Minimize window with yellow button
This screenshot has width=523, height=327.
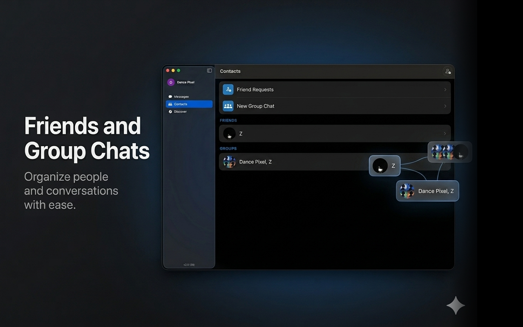click(173, 71)
